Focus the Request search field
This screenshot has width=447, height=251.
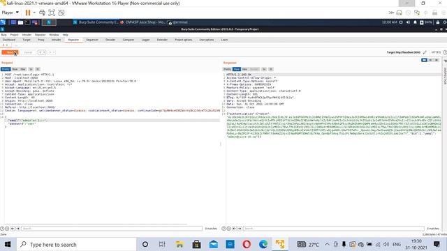click(112, 229)
